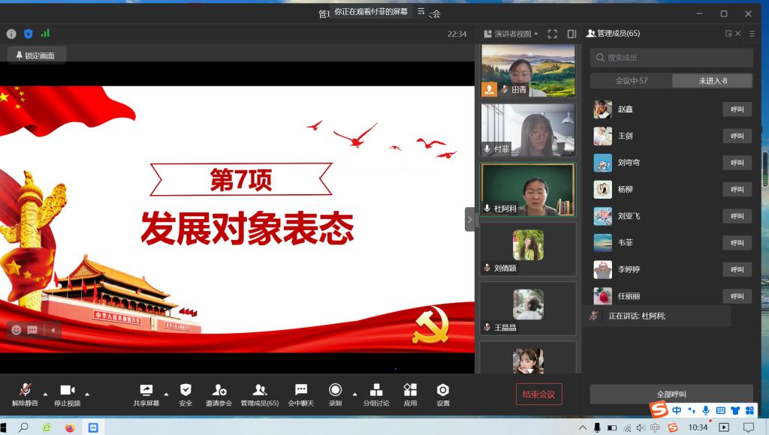The width and height of the screenshot is (769, 435).
Task: Open the apps (应用) icon
Action: pyautogui.click(x=410, y=394)
